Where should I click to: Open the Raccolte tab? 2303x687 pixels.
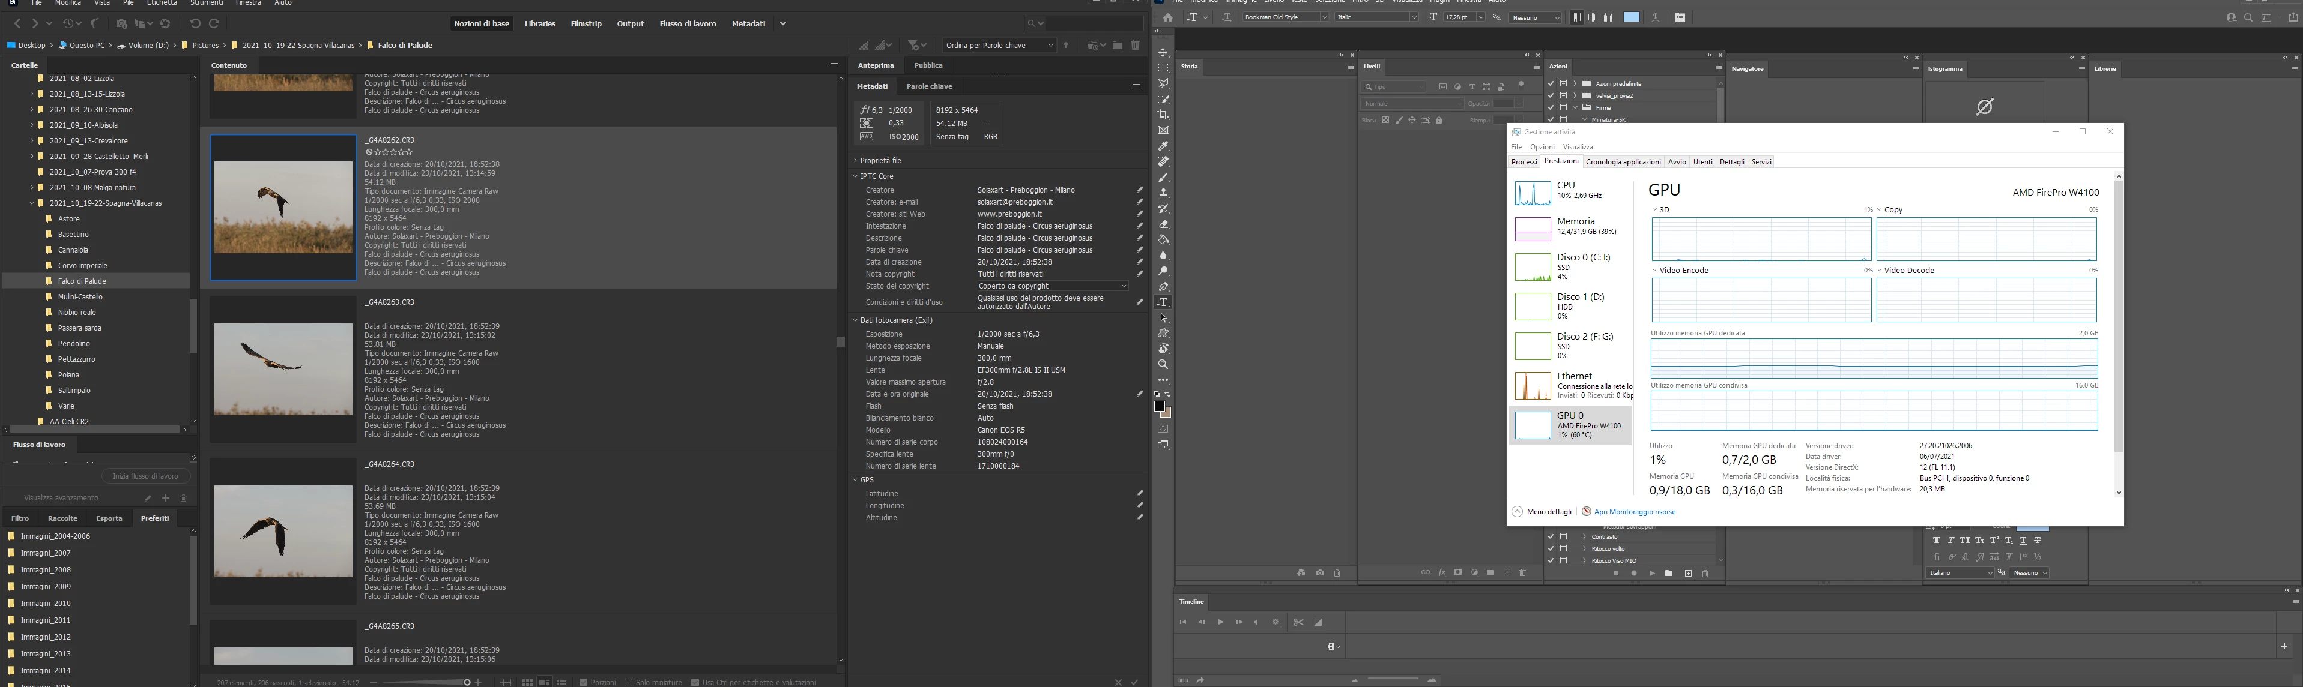click(62, 518)
